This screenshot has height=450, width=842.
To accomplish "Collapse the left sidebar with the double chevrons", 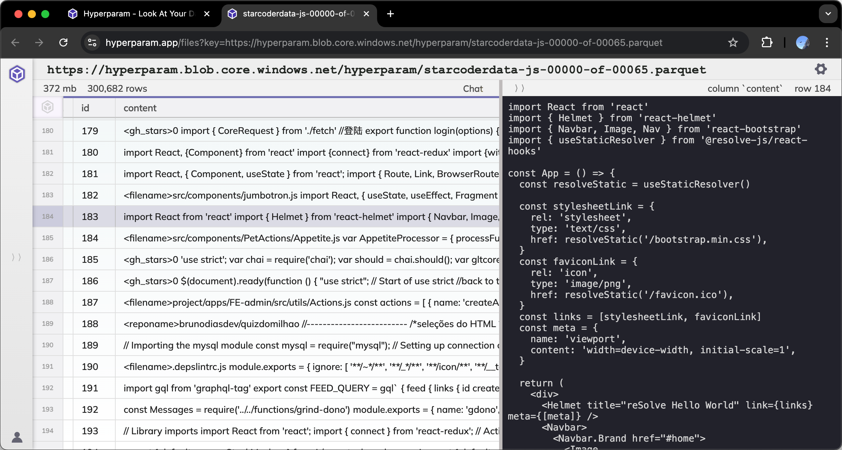I will 17,257.
